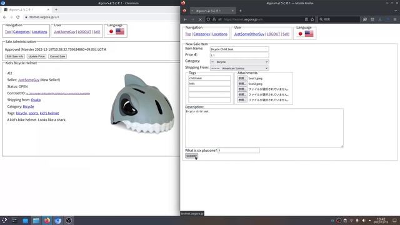Open the application launcher in taskbar
Image resolution: width=400 pixels, height=225 pixels.
pos(4,221)
